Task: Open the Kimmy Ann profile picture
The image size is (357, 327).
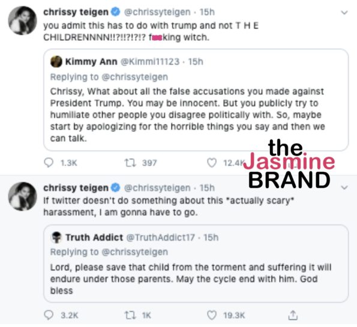Action: tap(56, 61)
